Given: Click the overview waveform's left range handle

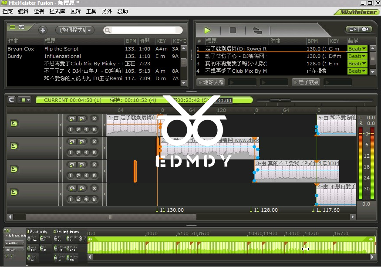Looking at the screenshot, I should point(90,239).
